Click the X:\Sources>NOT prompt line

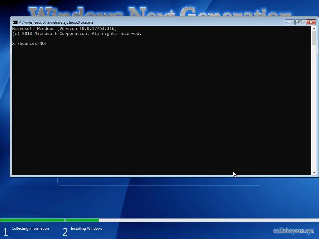coord(30,44)
